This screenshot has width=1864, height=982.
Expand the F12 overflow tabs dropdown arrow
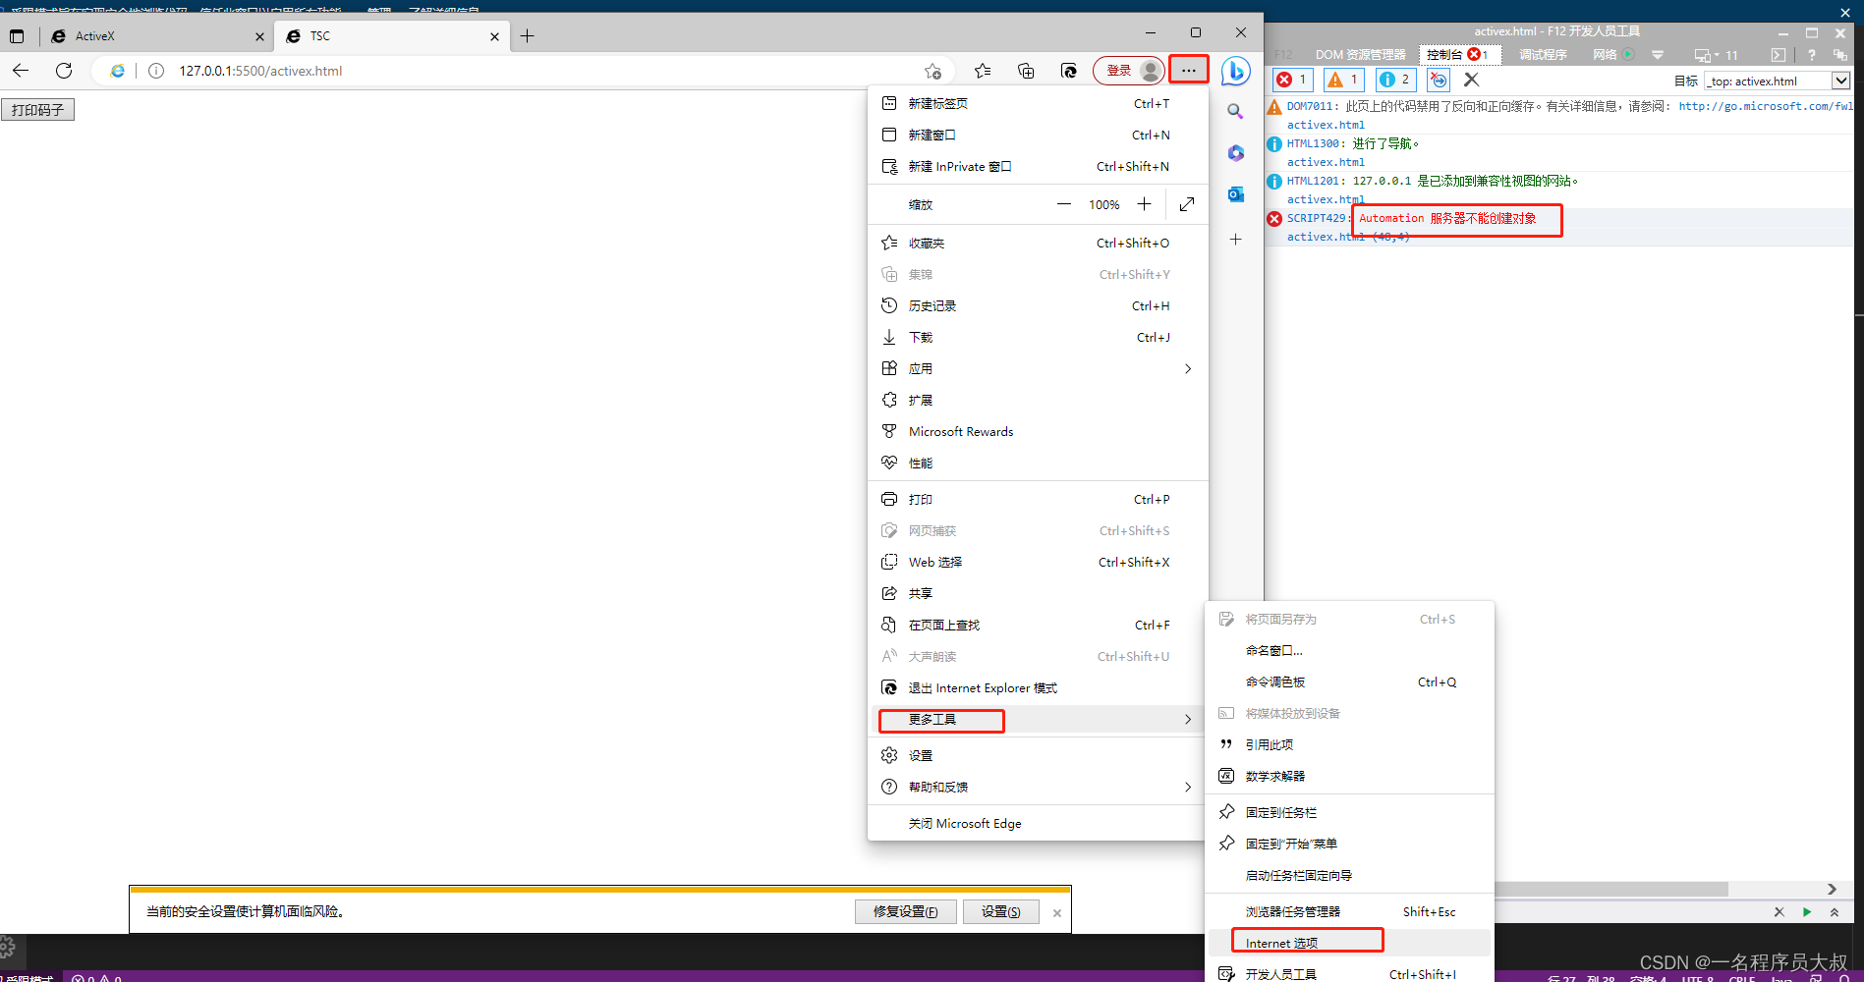coord(1658,55)
